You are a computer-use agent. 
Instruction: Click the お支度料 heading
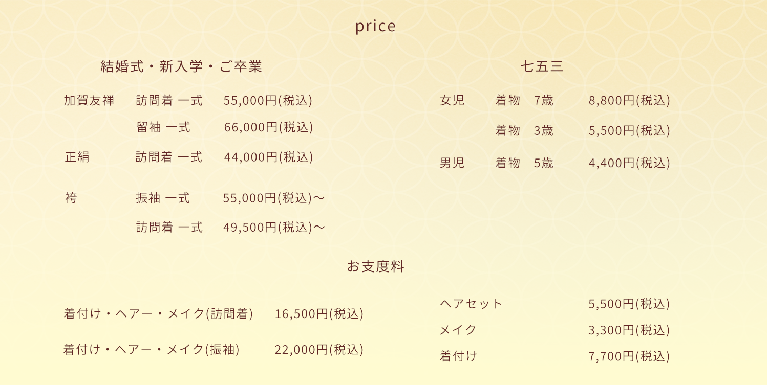tap(375, 266)
